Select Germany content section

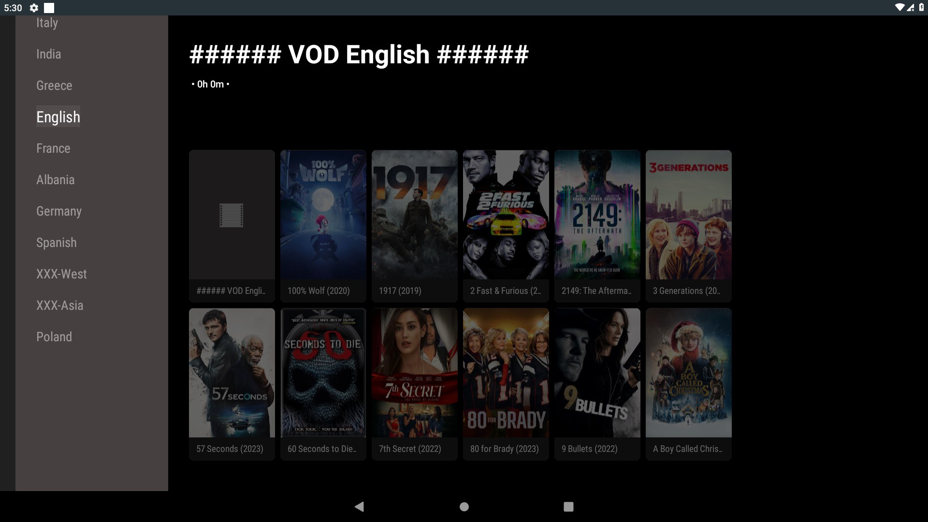58,211
